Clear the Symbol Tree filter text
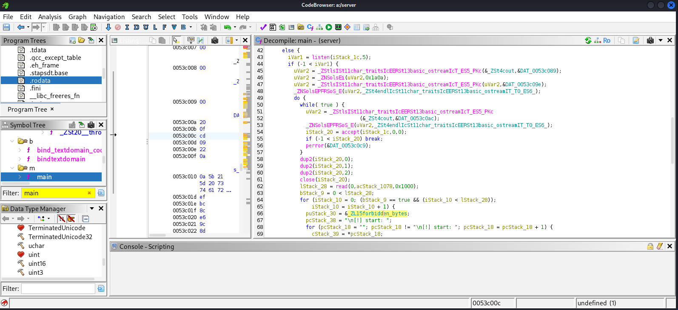Screen dimensions: 678x310 [89, 193]
